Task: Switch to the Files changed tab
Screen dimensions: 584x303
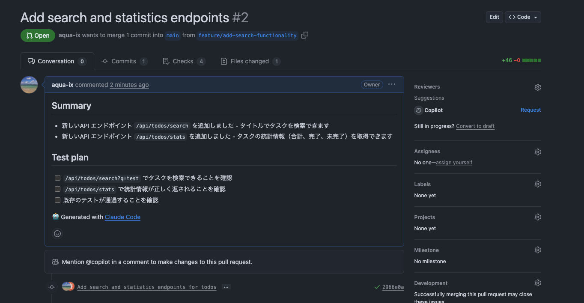Action: 250,61
